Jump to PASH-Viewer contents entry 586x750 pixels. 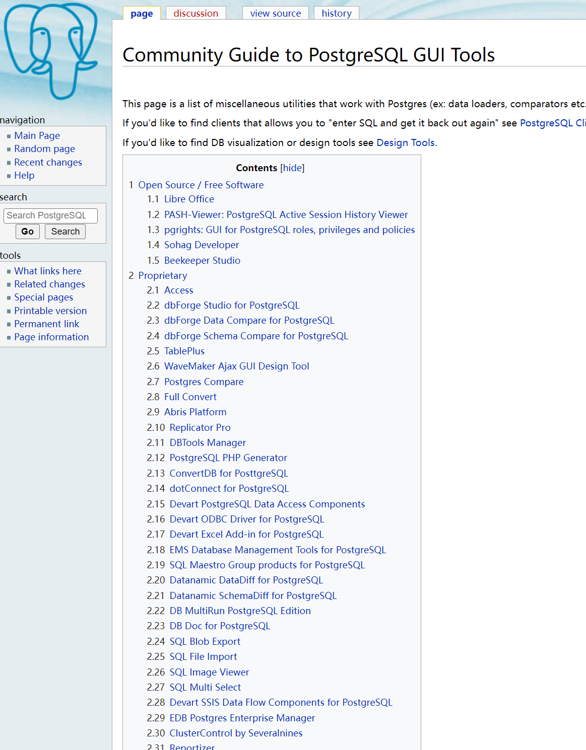[286, 214]
